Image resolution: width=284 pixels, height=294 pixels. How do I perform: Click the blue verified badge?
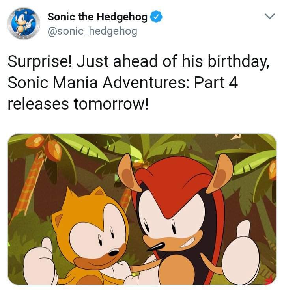tap(157, 17)
